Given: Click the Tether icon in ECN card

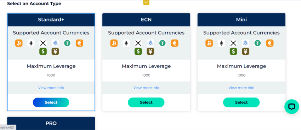Looking at the screenshot, I should (x=163, y=43).
